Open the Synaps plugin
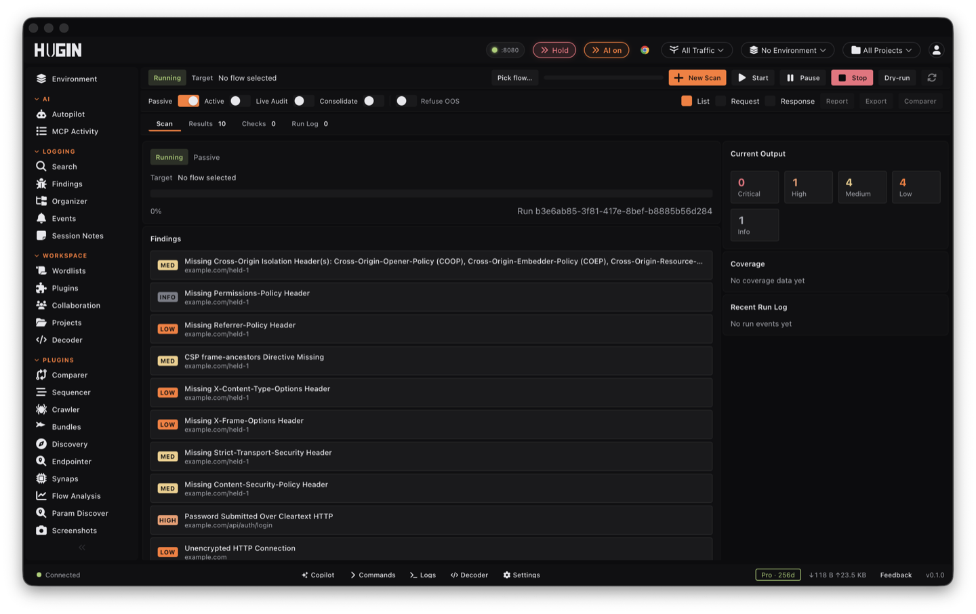976x614 pixels. pos(57,478)
